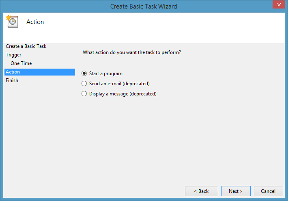Click the "Display a message (deprecated)" label text
The image size is (288, 201).
pos(123,94)
